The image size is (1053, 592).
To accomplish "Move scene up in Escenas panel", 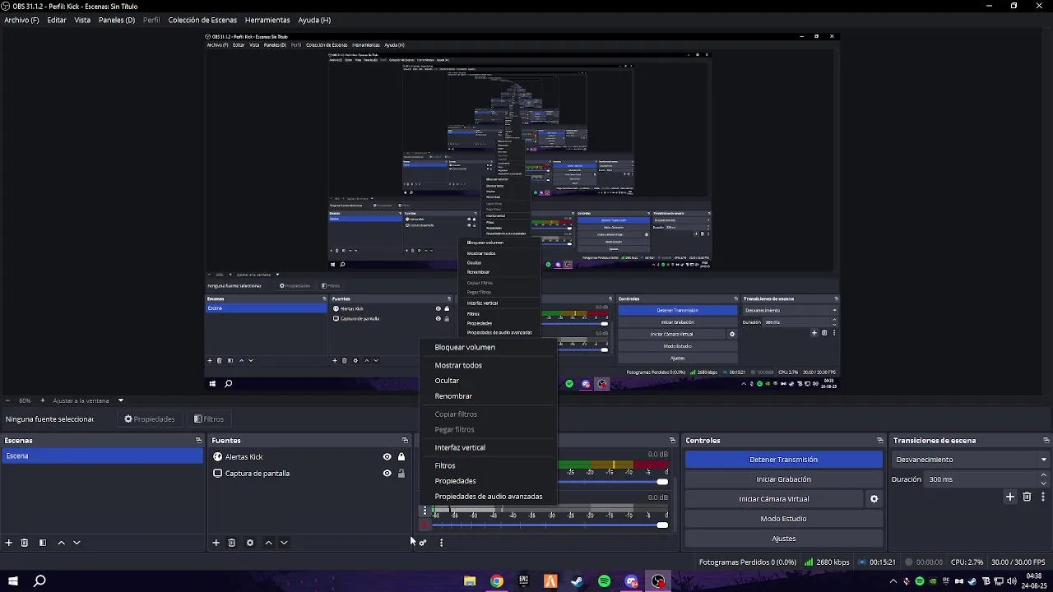I will 61,543.
